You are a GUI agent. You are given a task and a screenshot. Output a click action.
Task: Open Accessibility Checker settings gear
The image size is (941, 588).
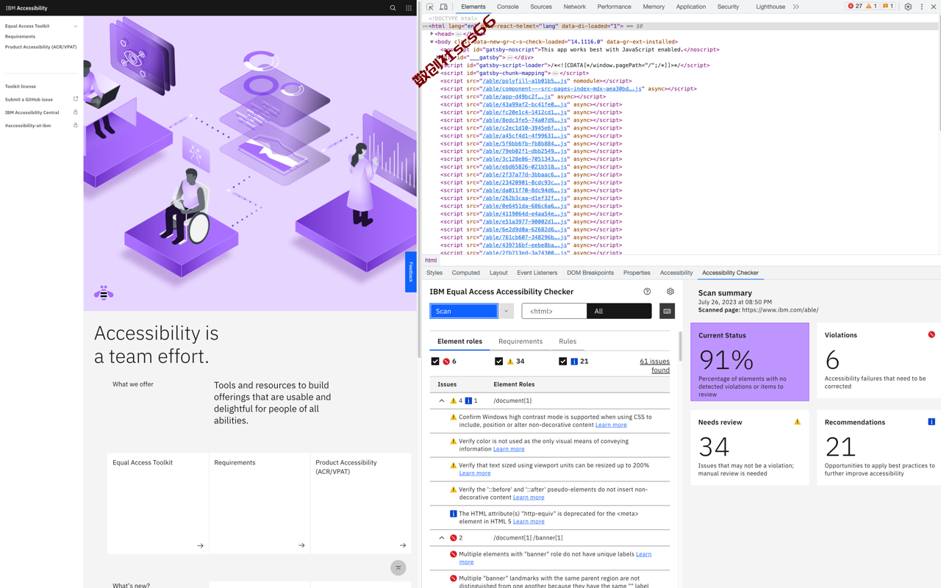[670, 292]
